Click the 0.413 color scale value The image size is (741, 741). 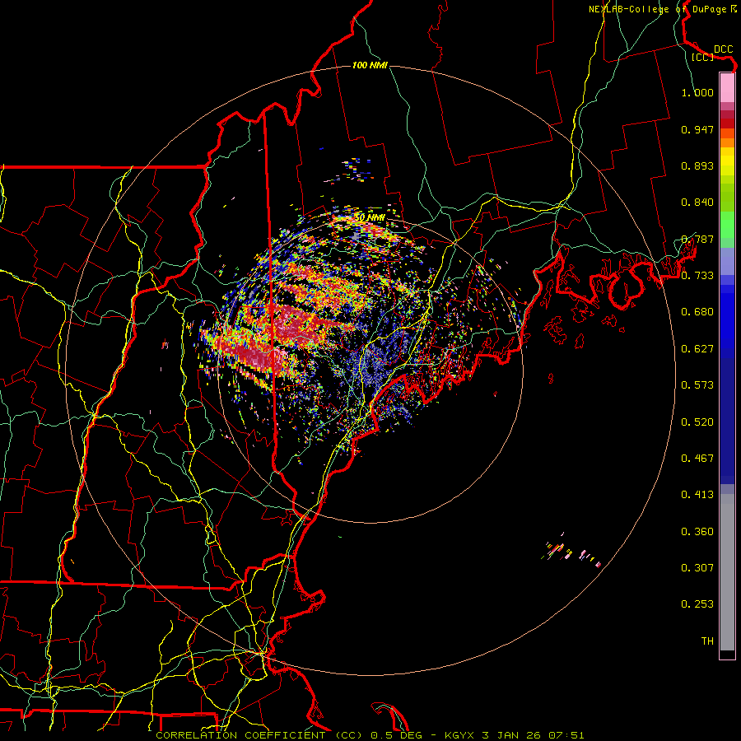pos(697,495)
